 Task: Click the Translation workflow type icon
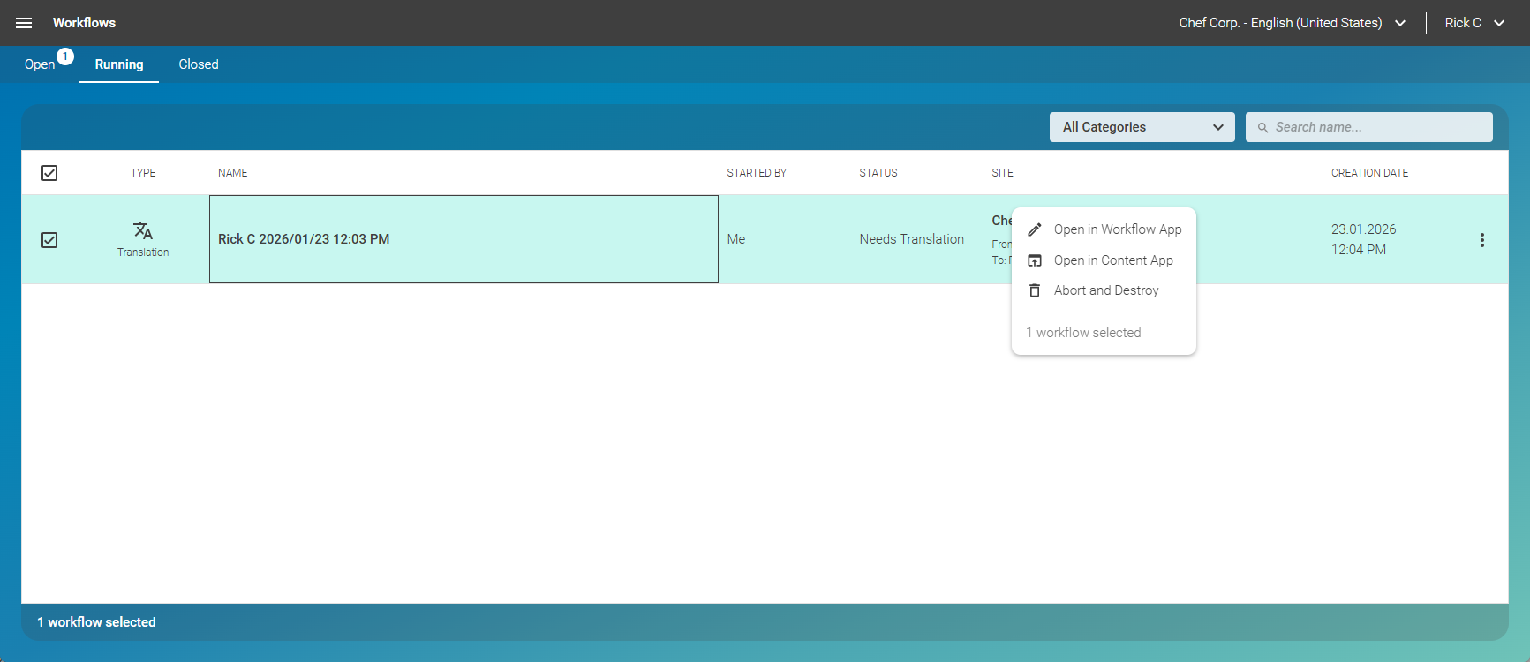click(143, 230)
